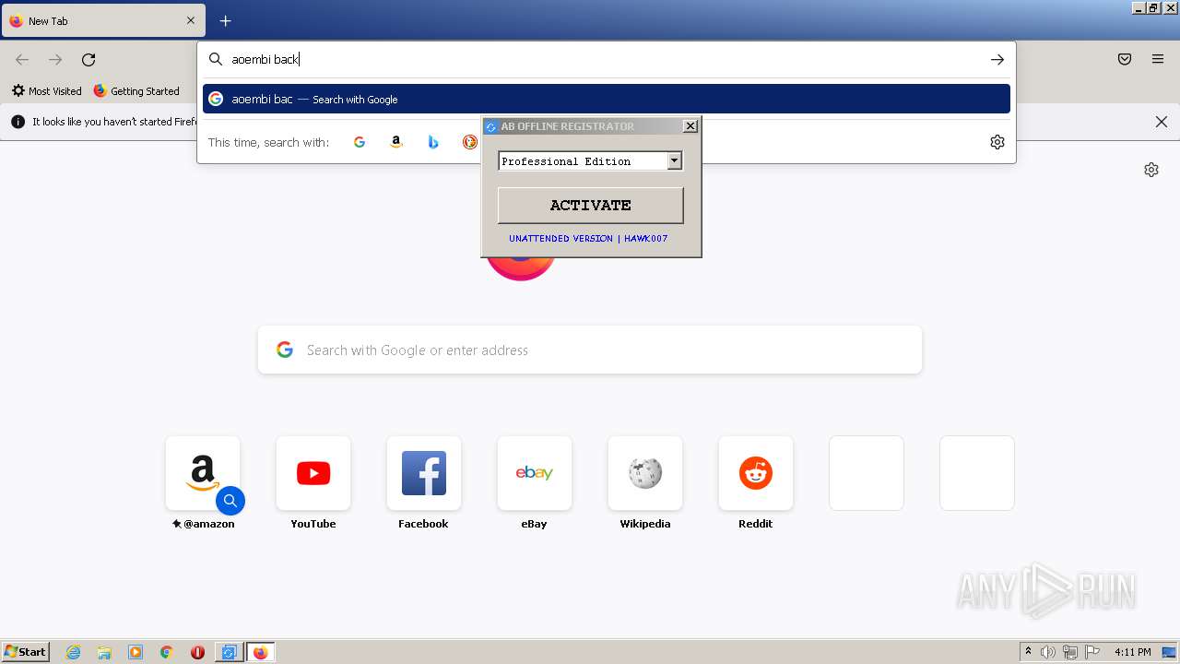
Task: Open the eBay top site tile
Action: (535, 473)
